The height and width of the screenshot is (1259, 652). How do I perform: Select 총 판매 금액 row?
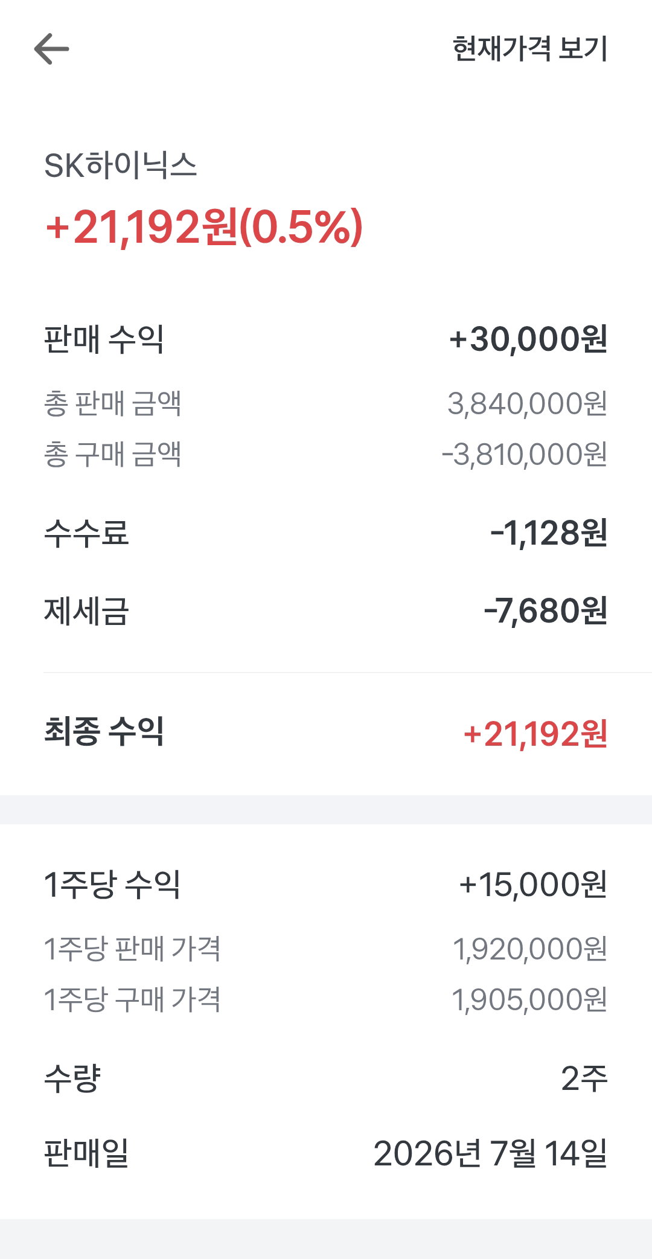(x=326, y=403)
